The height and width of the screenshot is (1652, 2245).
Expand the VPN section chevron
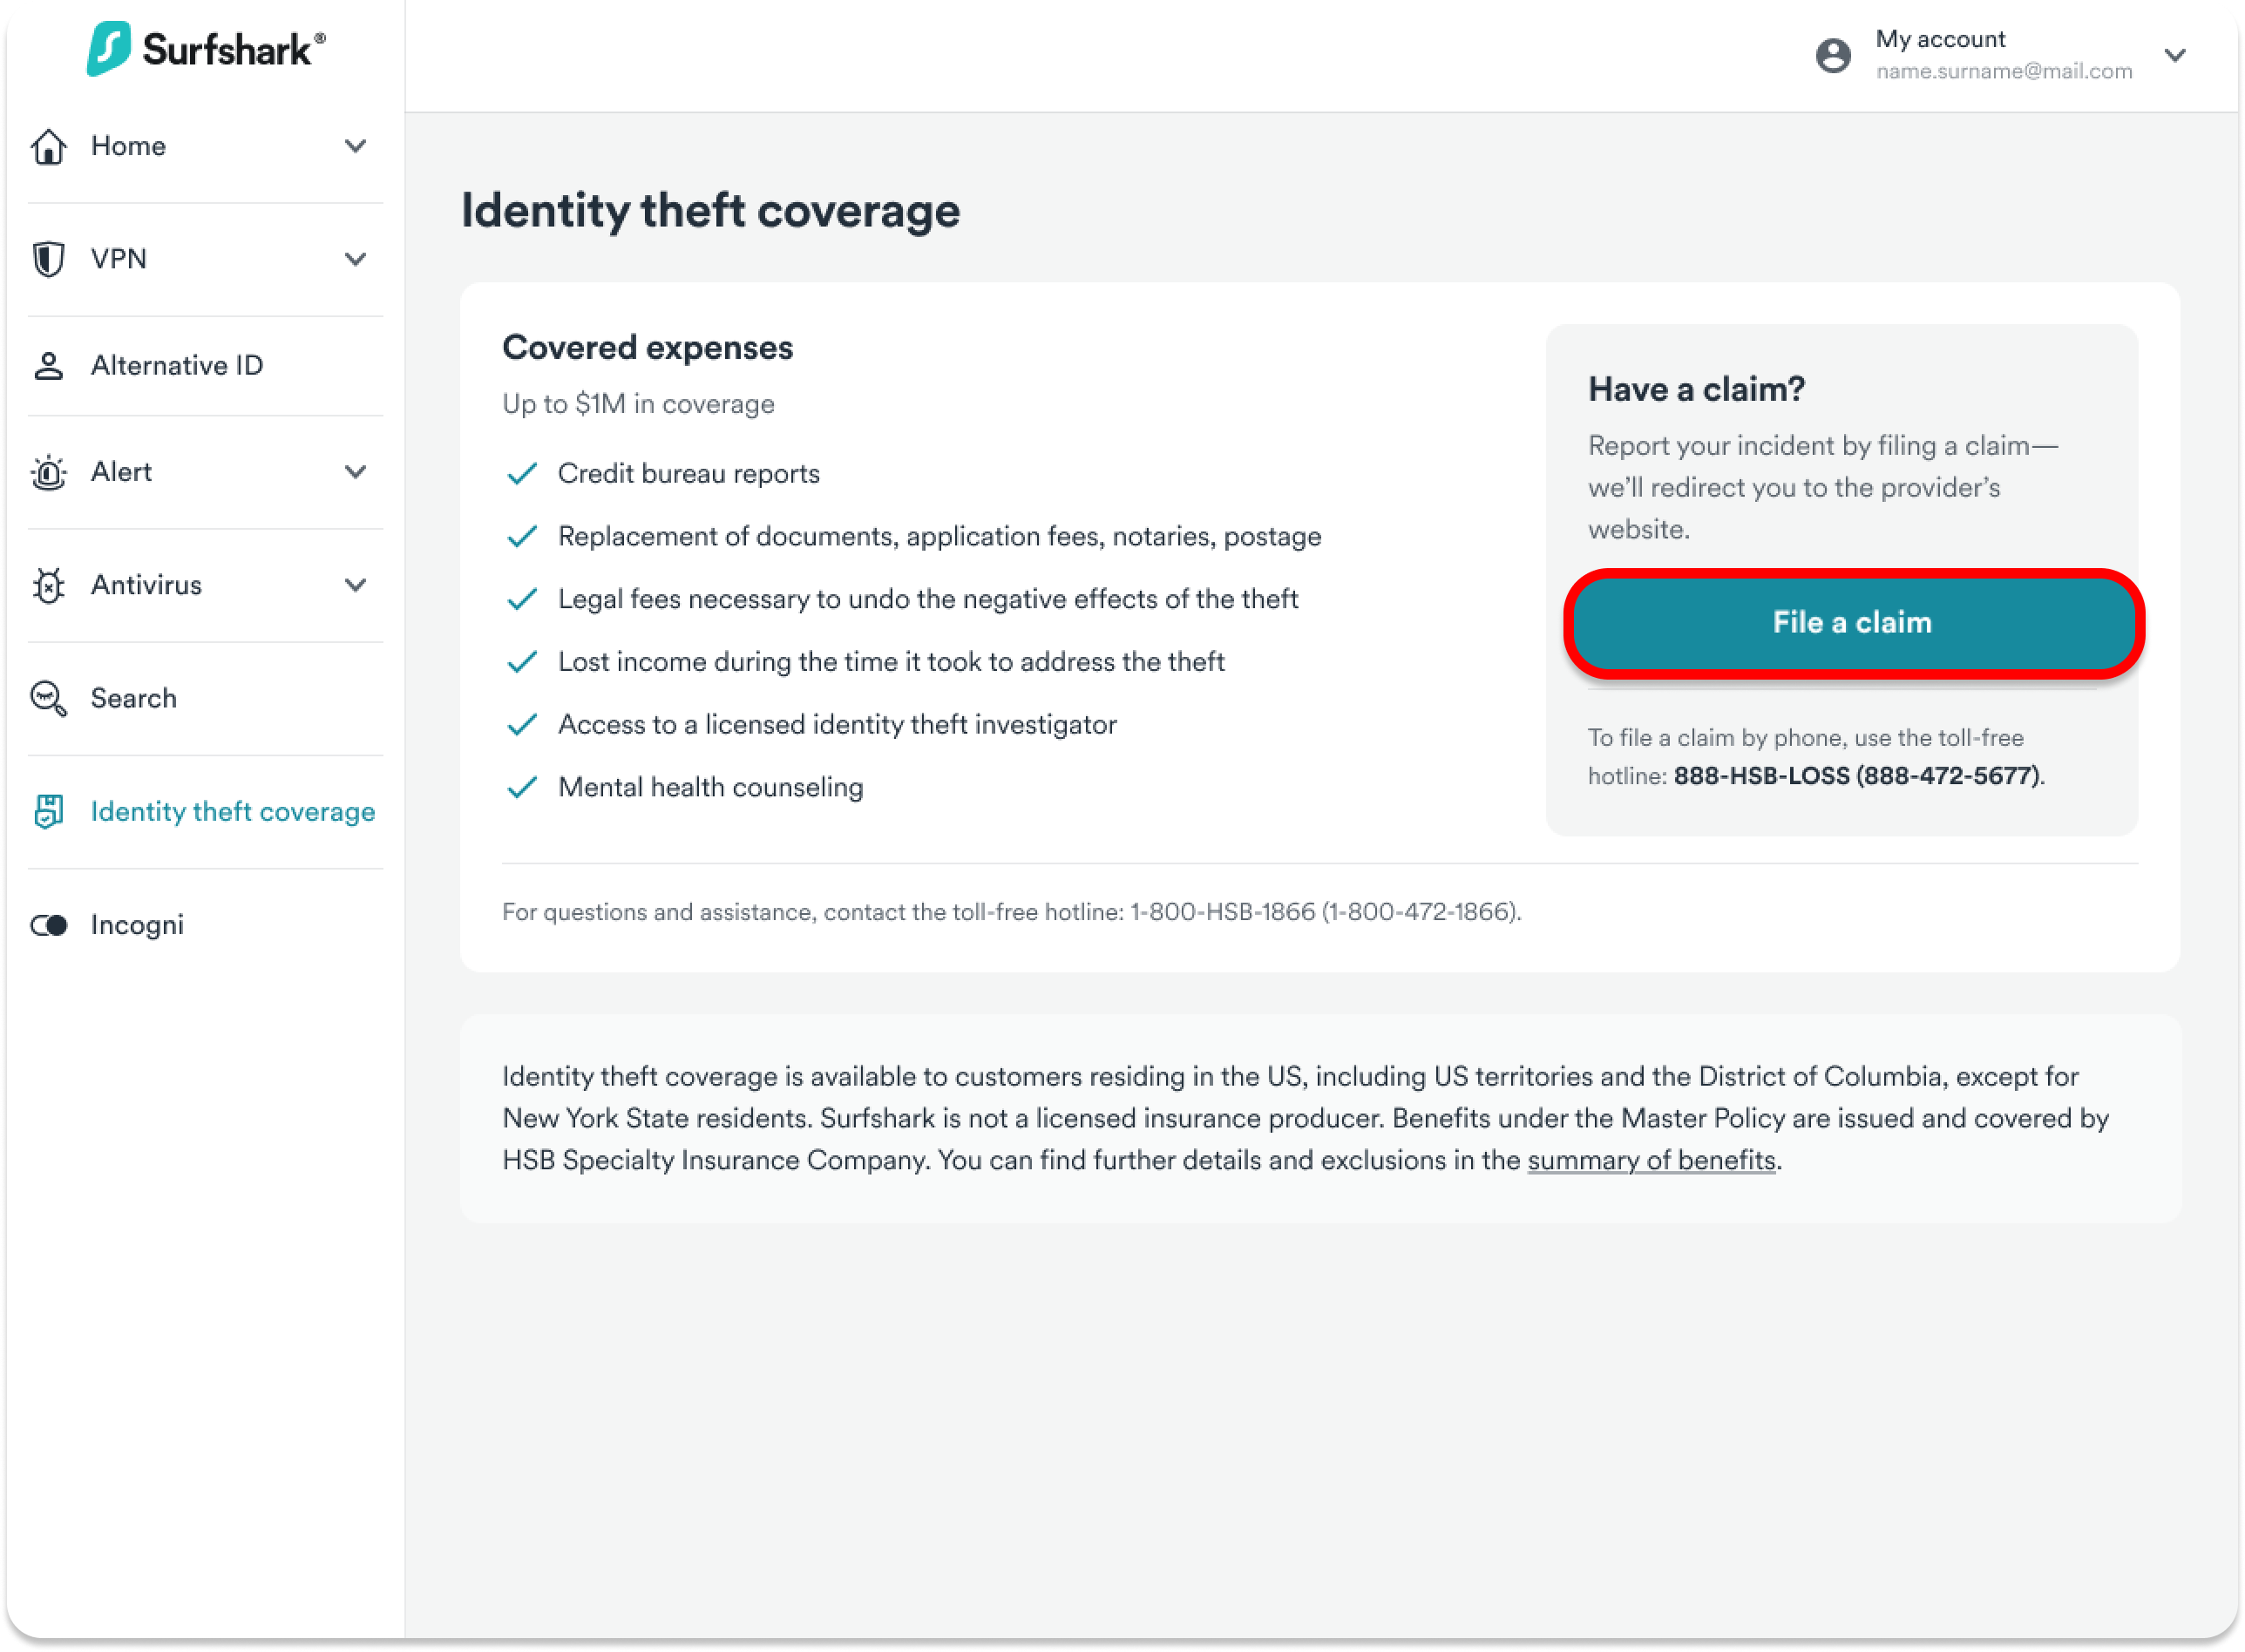[355, 259]
